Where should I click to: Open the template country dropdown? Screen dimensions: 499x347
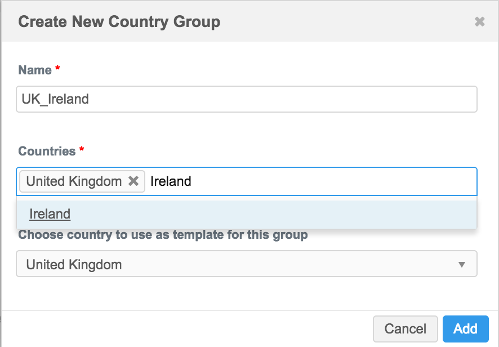coord(246,264)
